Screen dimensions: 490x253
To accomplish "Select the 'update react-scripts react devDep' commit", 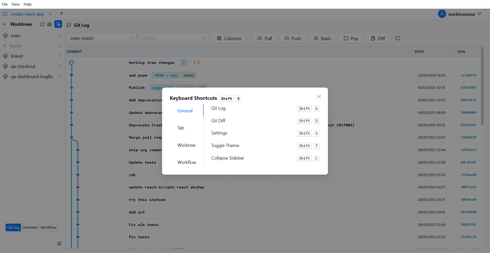I will tap(273, 187).
